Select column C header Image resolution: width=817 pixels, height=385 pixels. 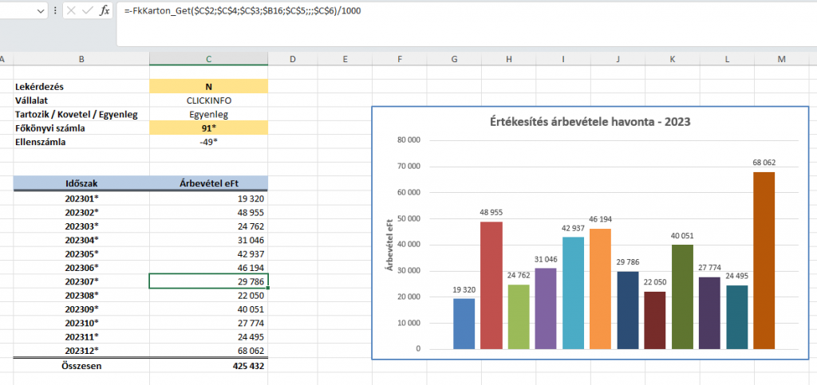(x=208, y=59)
